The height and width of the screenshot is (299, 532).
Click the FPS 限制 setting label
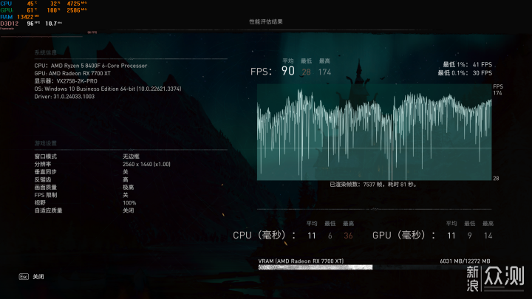[x=46, y=195]
